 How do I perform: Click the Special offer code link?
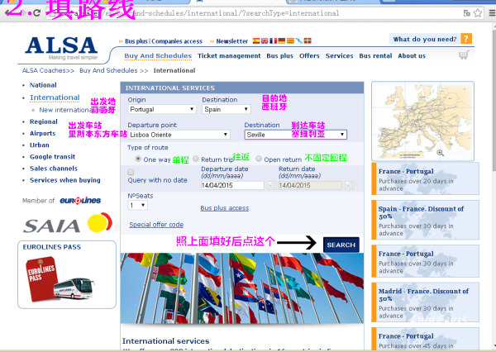pos(156,225)
